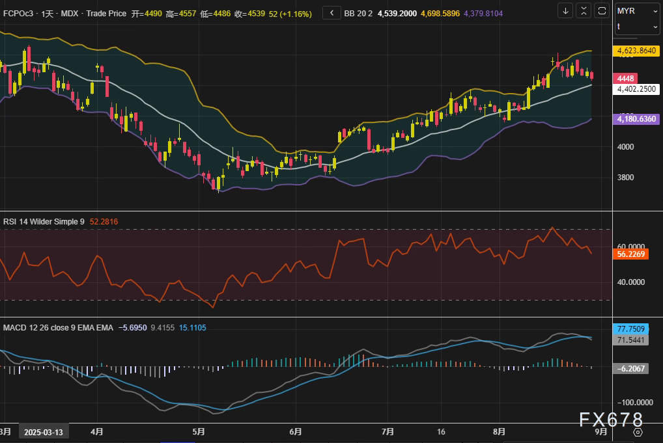This screenshot has height=443, width=663.
Task: Collapse the indicator legend with the left chevron
Action: click(x=331, y=12)
